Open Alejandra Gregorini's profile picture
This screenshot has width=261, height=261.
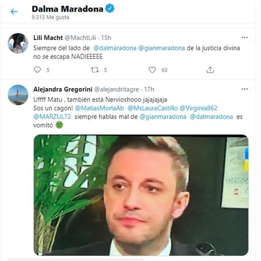click(18, 95)
